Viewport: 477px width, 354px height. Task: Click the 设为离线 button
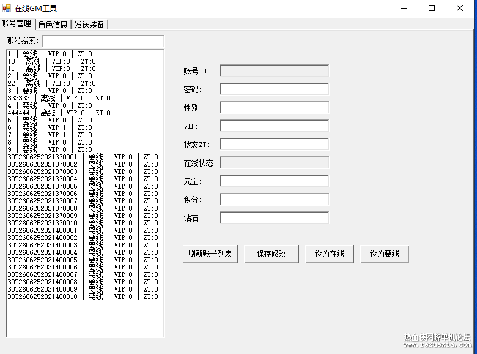tap(385, 254)
